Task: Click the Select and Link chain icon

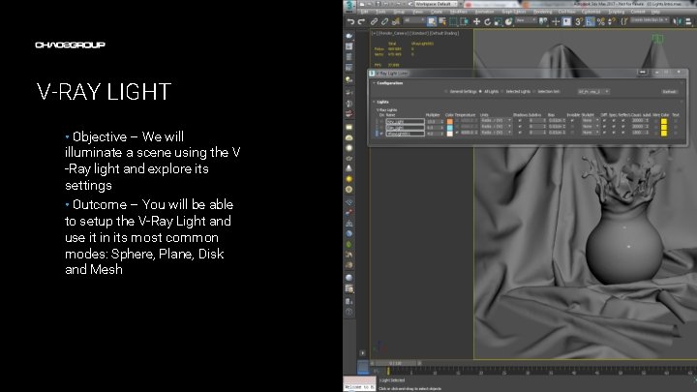Action: (374, 21)
